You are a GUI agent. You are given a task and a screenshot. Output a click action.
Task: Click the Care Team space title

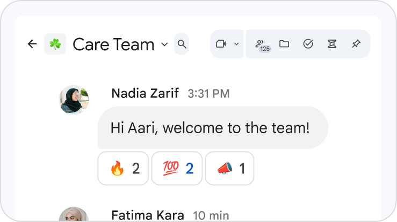click(x=113, y=44)
